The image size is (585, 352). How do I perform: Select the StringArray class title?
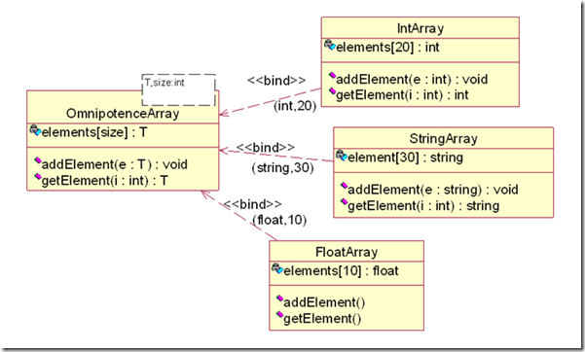[x=444, y=139]
